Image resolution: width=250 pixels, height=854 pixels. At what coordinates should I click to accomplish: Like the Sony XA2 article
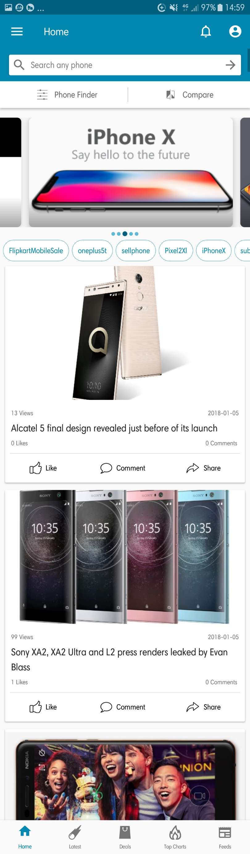(x=43, y=707)
